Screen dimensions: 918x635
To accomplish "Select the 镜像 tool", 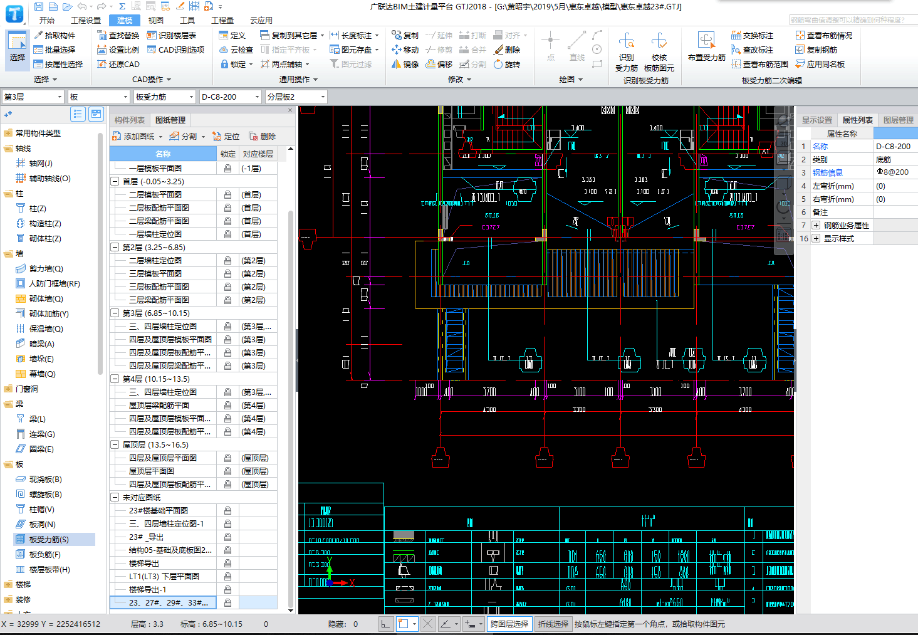I will click(x=405, y=64).
